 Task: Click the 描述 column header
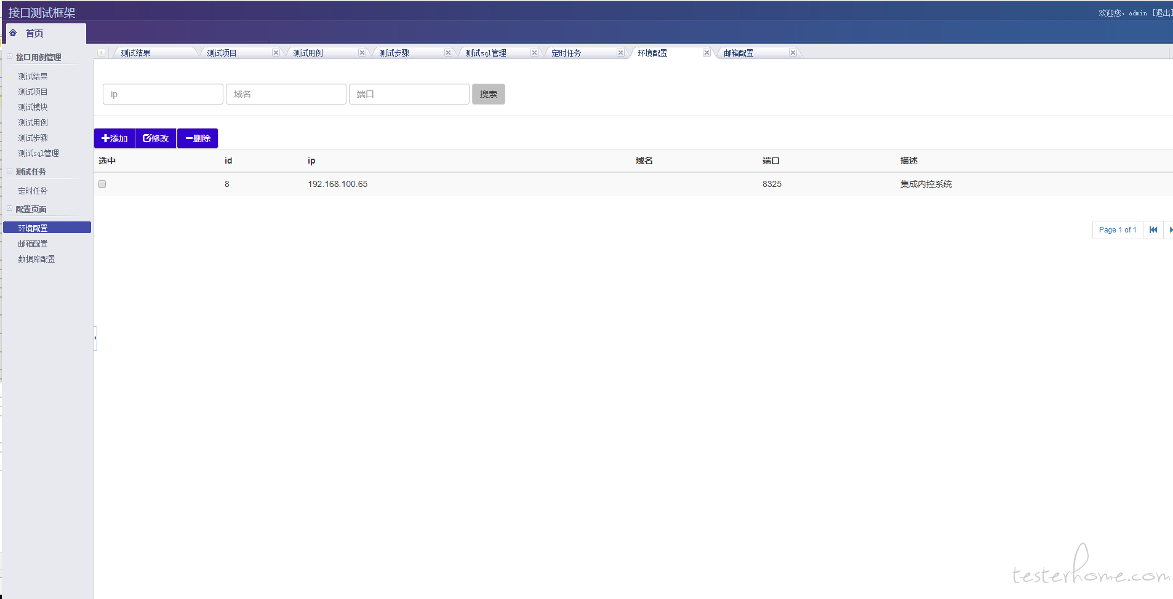[909, 161]
